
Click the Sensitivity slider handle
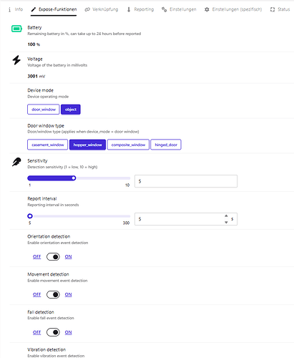pos(74,178)
